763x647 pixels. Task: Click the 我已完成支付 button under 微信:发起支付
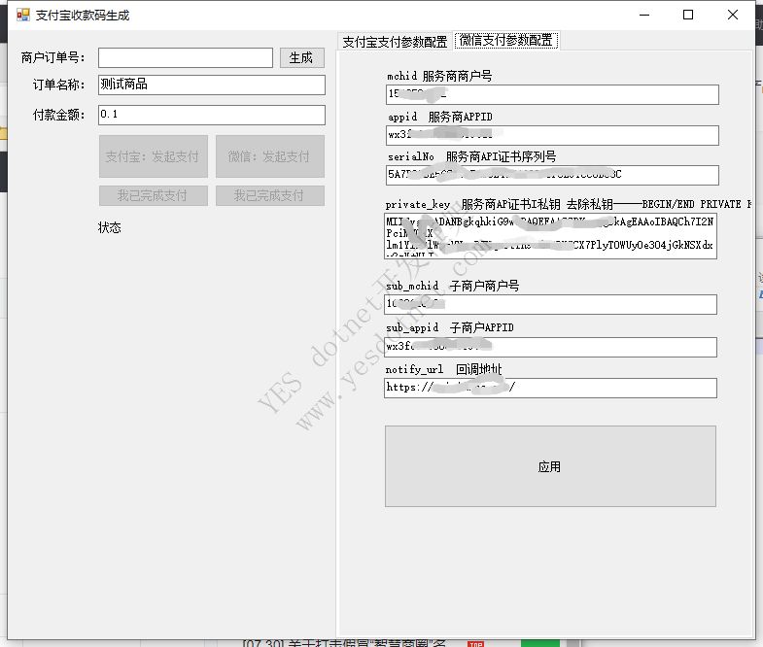(x=270, y=195)
